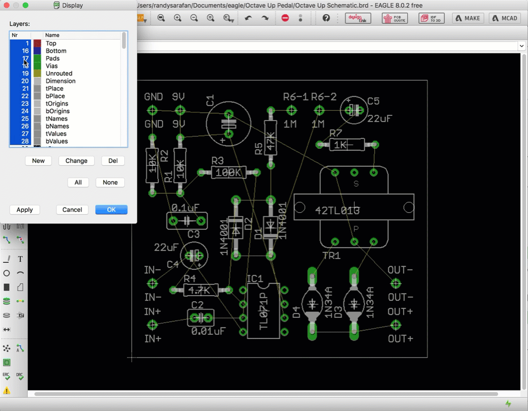Viewport: 528px width, 411px height.
Task: Click the Go traffic-light dots icon
Action: click(301, 18)
